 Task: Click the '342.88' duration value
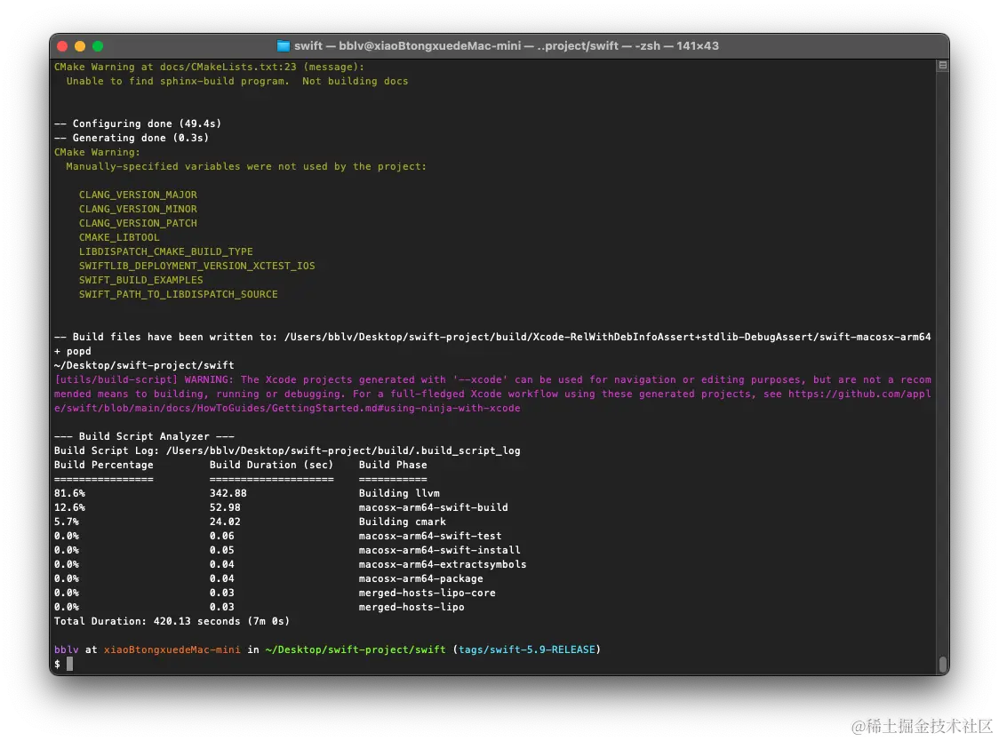pyautogui.click(x=228, y=493)
